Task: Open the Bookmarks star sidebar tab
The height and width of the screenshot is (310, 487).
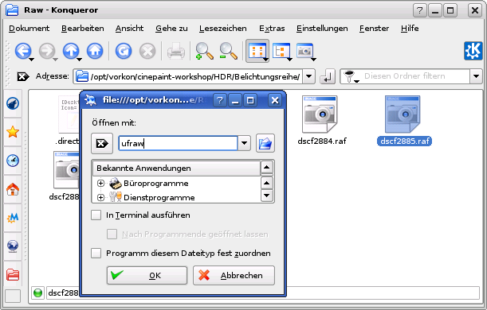Action: 13,132
